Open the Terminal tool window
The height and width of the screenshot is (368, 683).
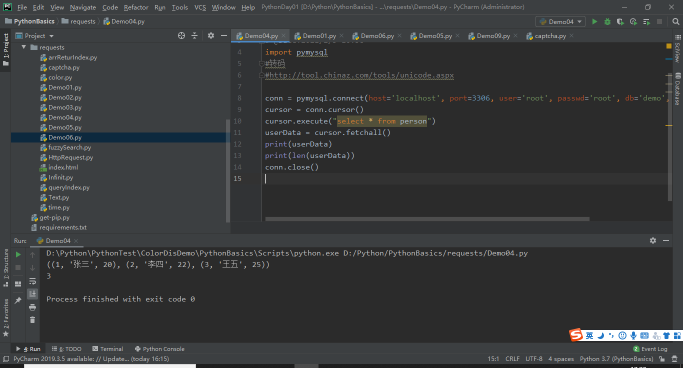click(x=106, y=349)
